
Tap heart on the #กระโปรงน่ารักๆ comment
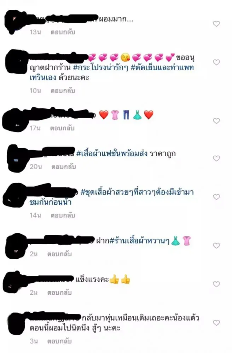coord(216,62)
